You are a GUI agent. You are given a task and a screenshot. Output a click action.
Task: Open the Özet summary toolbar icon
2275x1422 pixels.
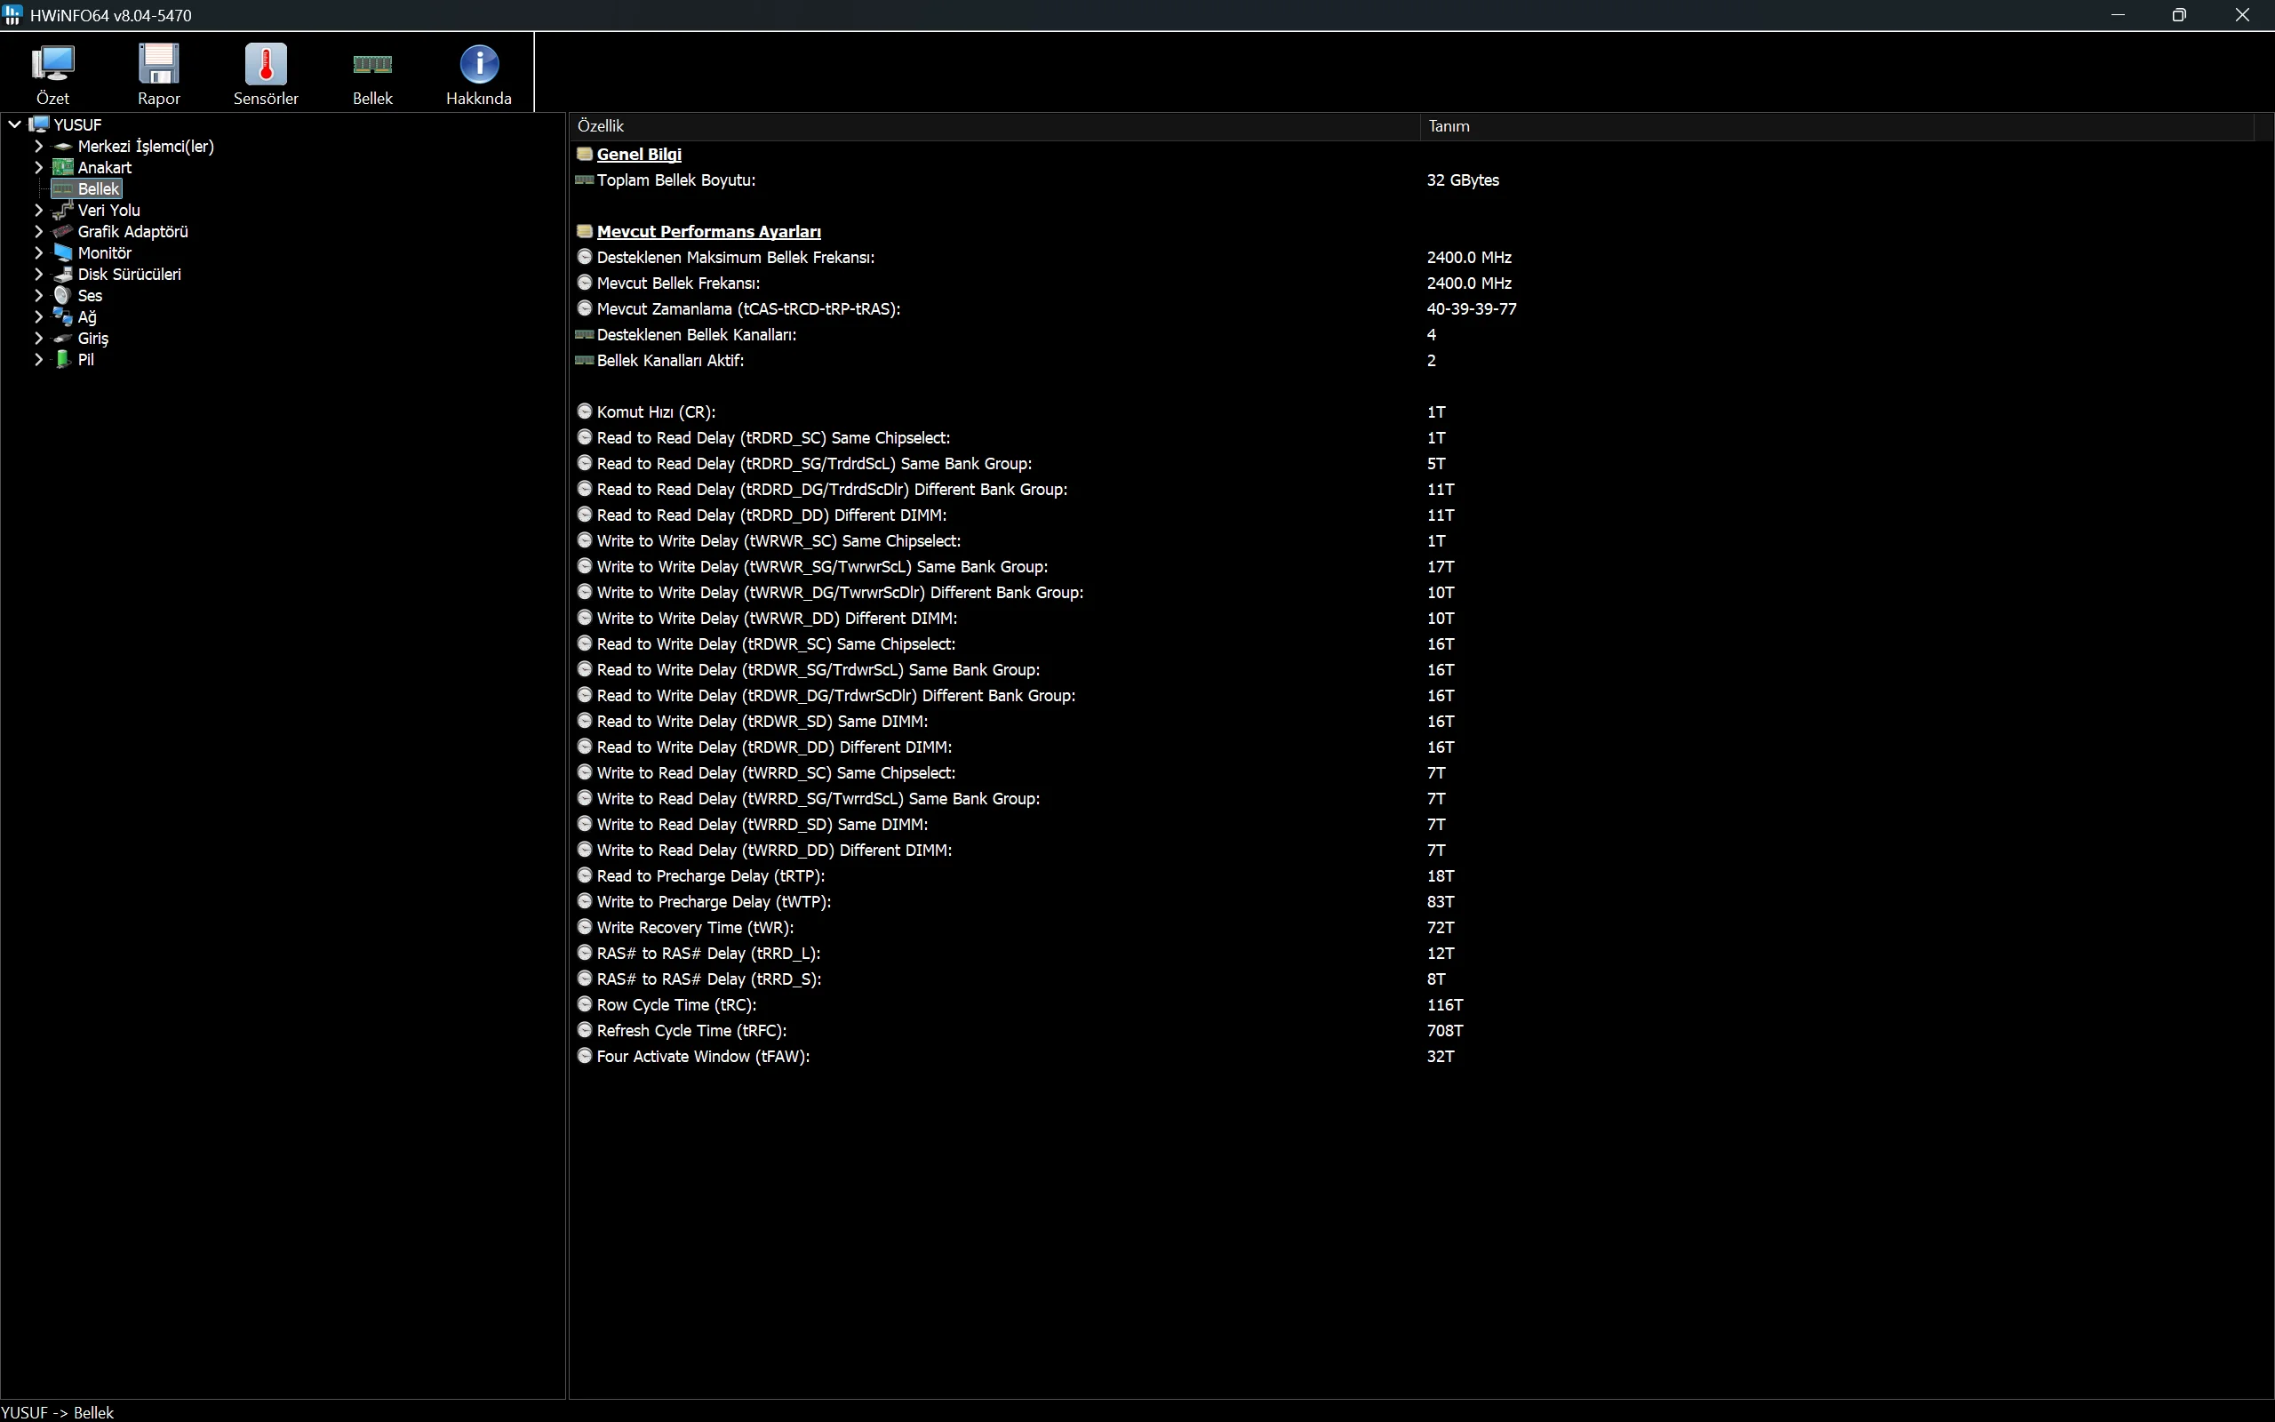(52, 64)
